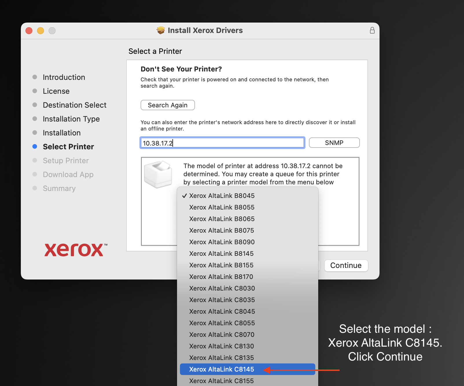Click the printer image icon
This screenshot has height=386, width=464.
coord(158,174)
